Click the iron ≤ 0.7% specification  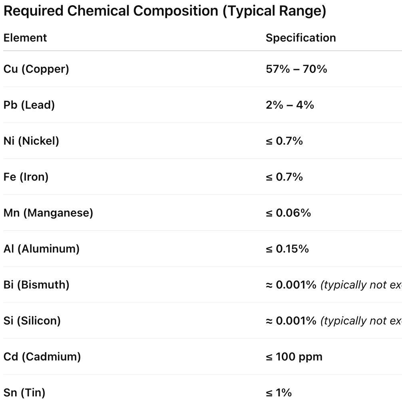pyautogui.click(x=284, y=177)
